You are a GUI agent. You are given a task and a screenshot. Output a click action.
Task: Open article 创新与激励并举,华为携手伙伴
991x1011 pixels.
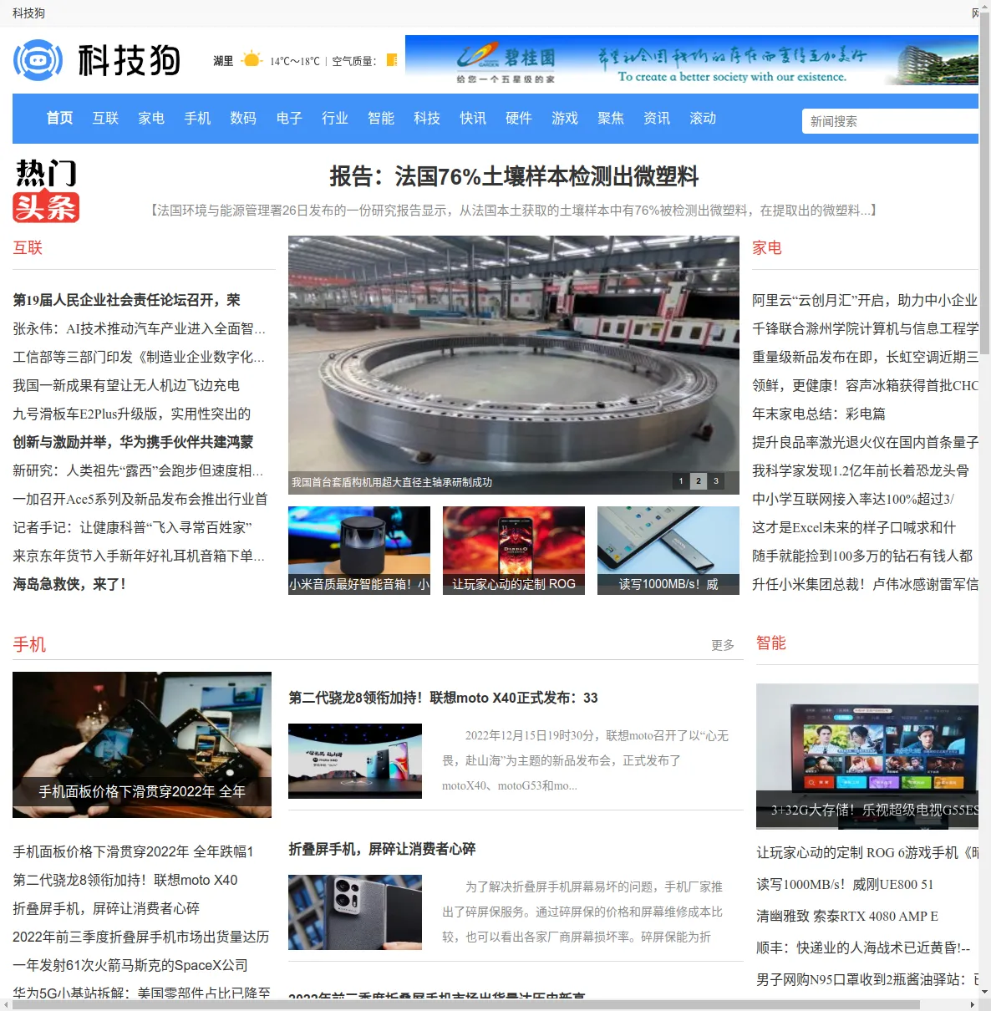(x=133, y=442)
